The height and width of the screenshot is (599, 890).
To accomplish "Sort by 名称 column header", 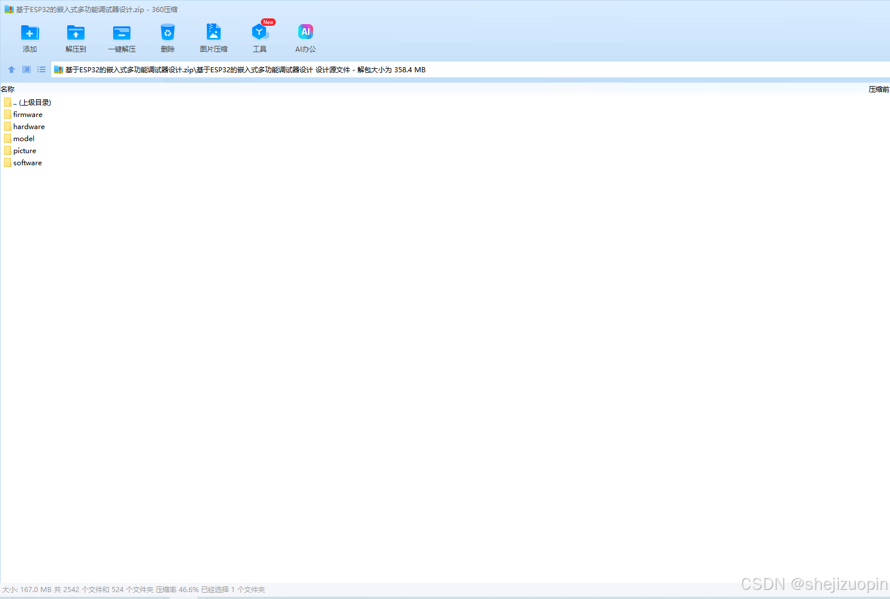I will click(7, 89).
